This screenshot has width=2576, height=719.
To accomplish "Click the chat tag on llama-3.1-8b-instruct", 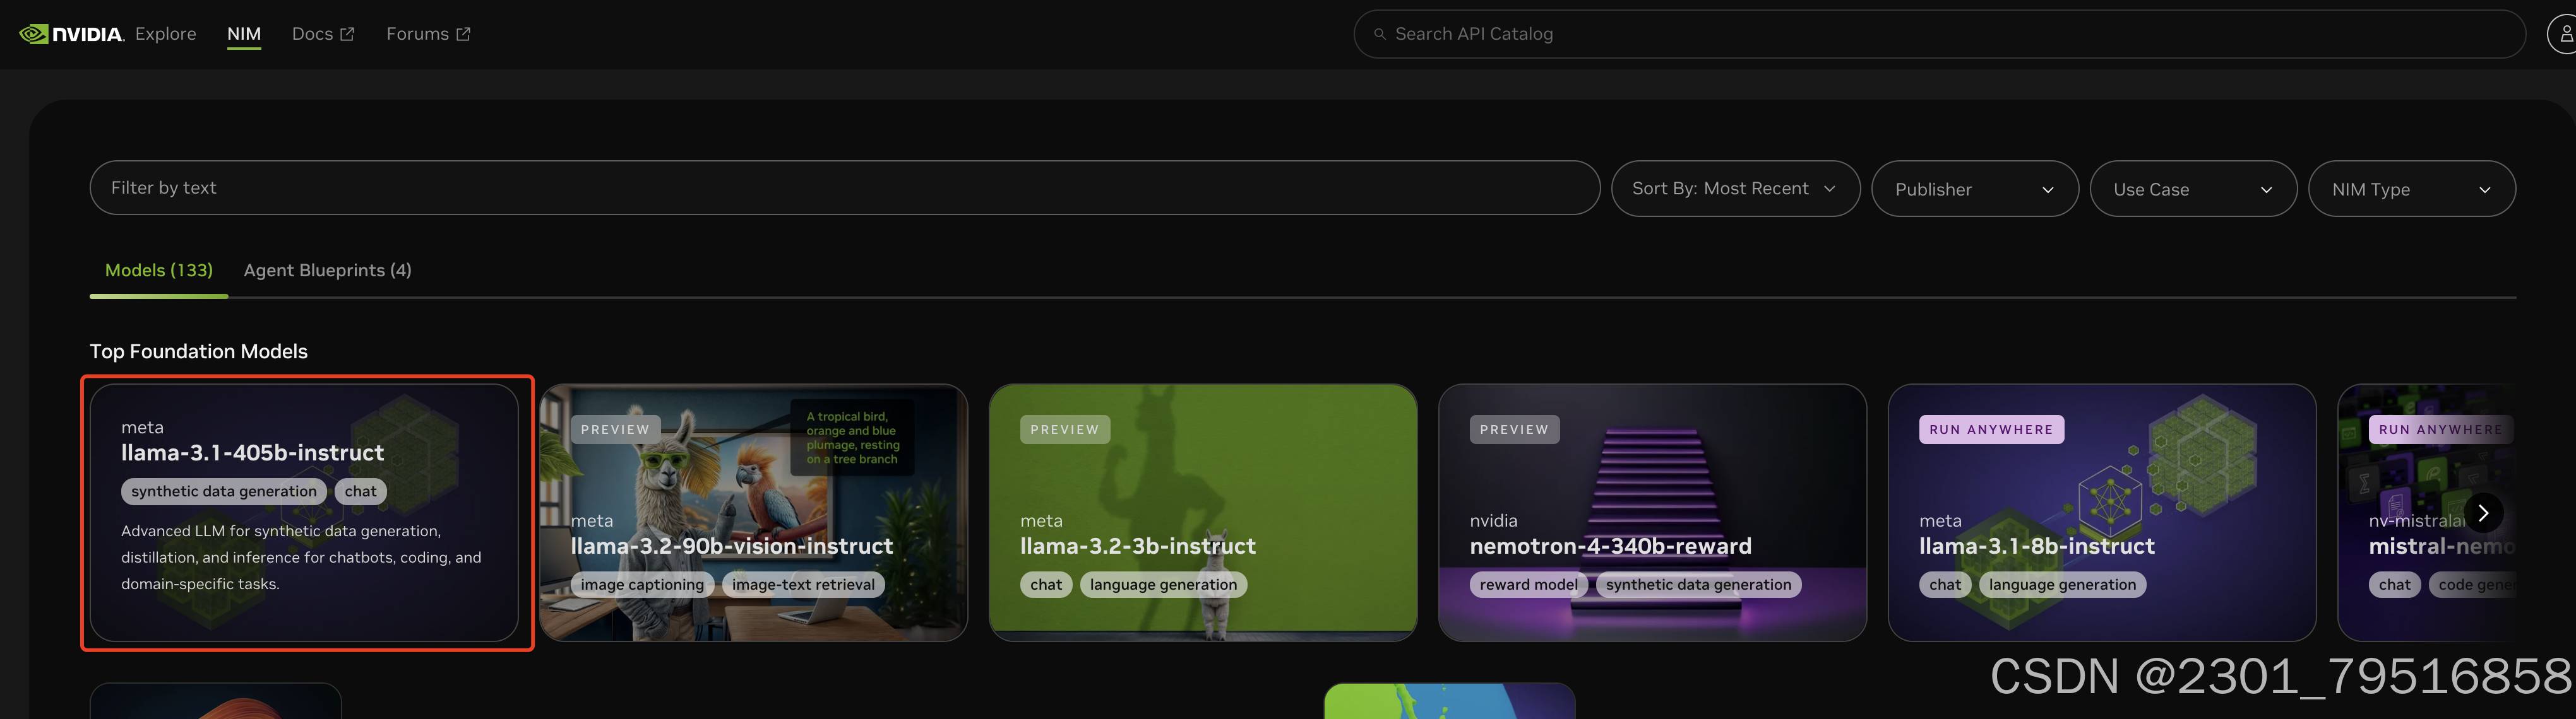I will pos(1945,585).
